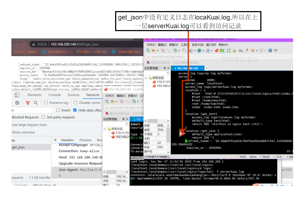Click New Session icon in front Xshell toolbar
Viewport: 305px width, 197px height.
point(148,51)
